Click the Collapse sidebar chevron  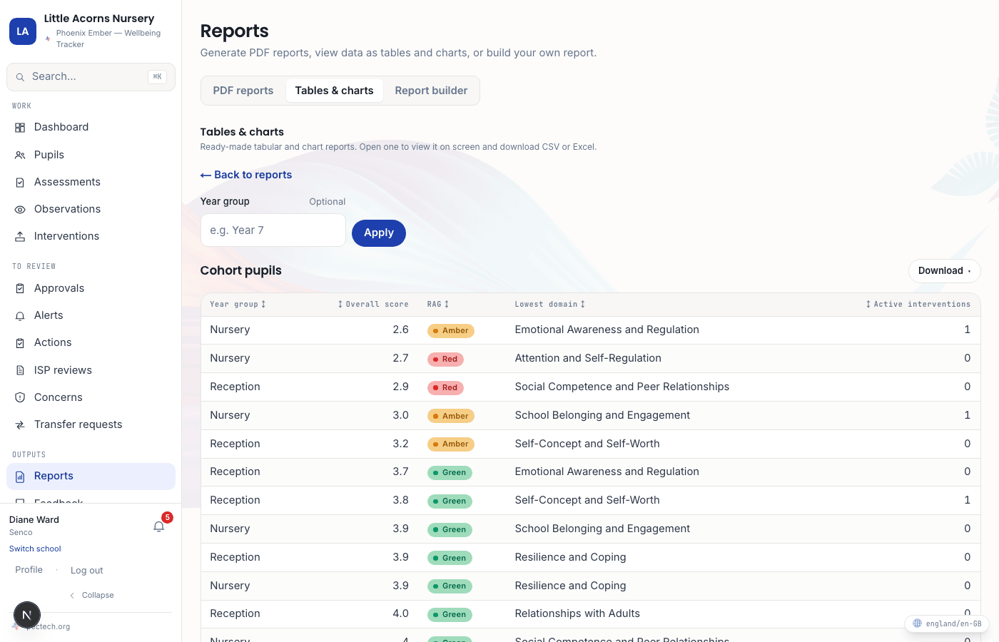(72, 596)
